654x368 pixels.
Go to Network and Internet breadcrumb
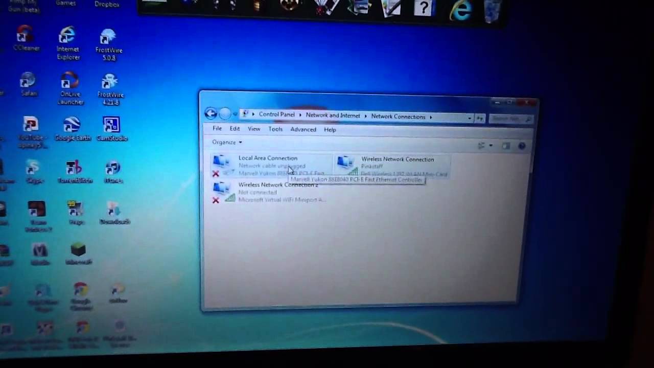333,116
